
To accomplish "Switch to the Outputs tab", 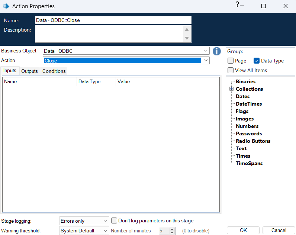I will click(x=29, y=71).
